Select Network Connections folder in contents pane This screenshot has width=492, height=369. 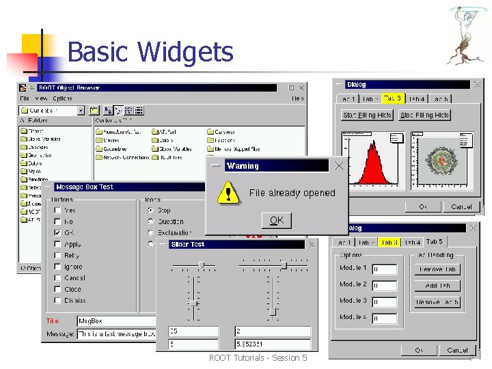[122, 157]
